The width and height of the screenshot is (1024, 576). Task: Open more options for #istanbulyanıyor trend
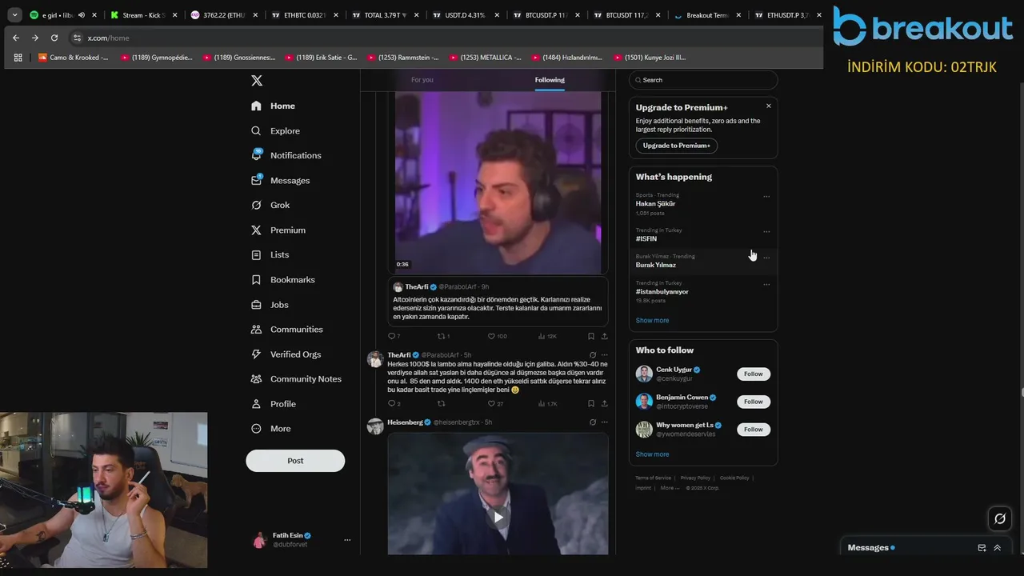766,284
